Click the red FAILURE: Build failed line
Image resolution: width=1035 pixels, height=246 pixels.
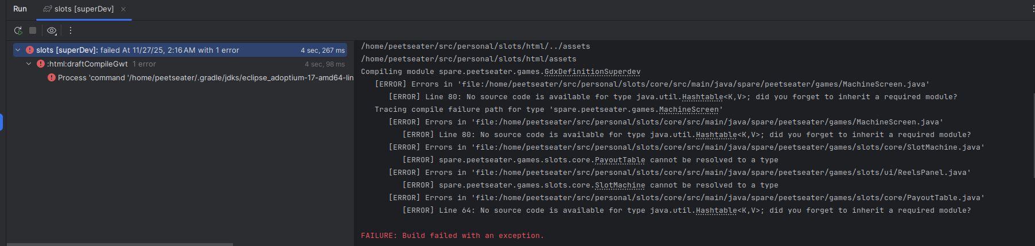[x=452, y=236]
